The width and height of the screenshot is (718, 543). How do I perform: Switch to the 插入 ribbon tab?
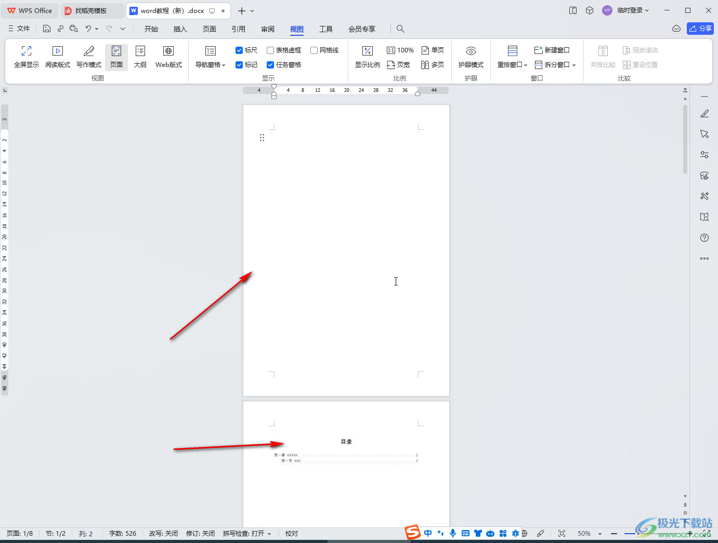coord(180,29)
